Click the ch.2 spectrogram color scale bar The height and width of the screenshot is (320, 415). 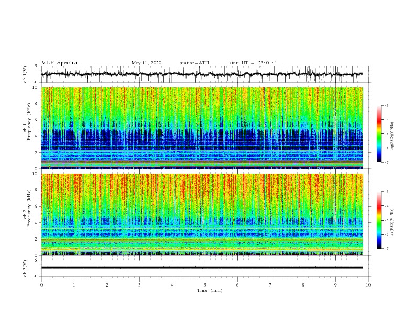379,220
